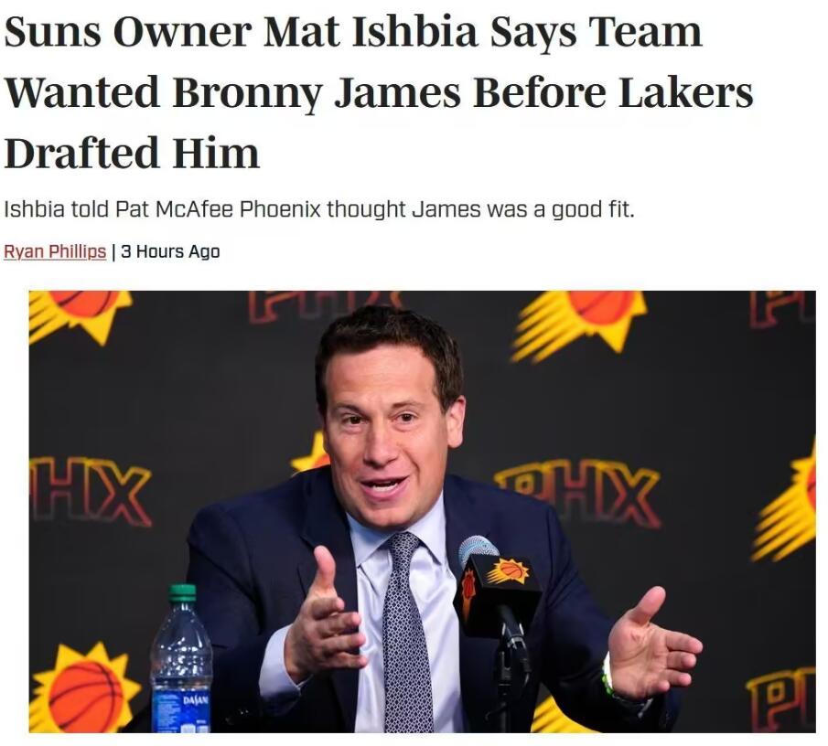
Task: Click the words 'Before Lakers' in the headline
Action: tap(613, 91)
